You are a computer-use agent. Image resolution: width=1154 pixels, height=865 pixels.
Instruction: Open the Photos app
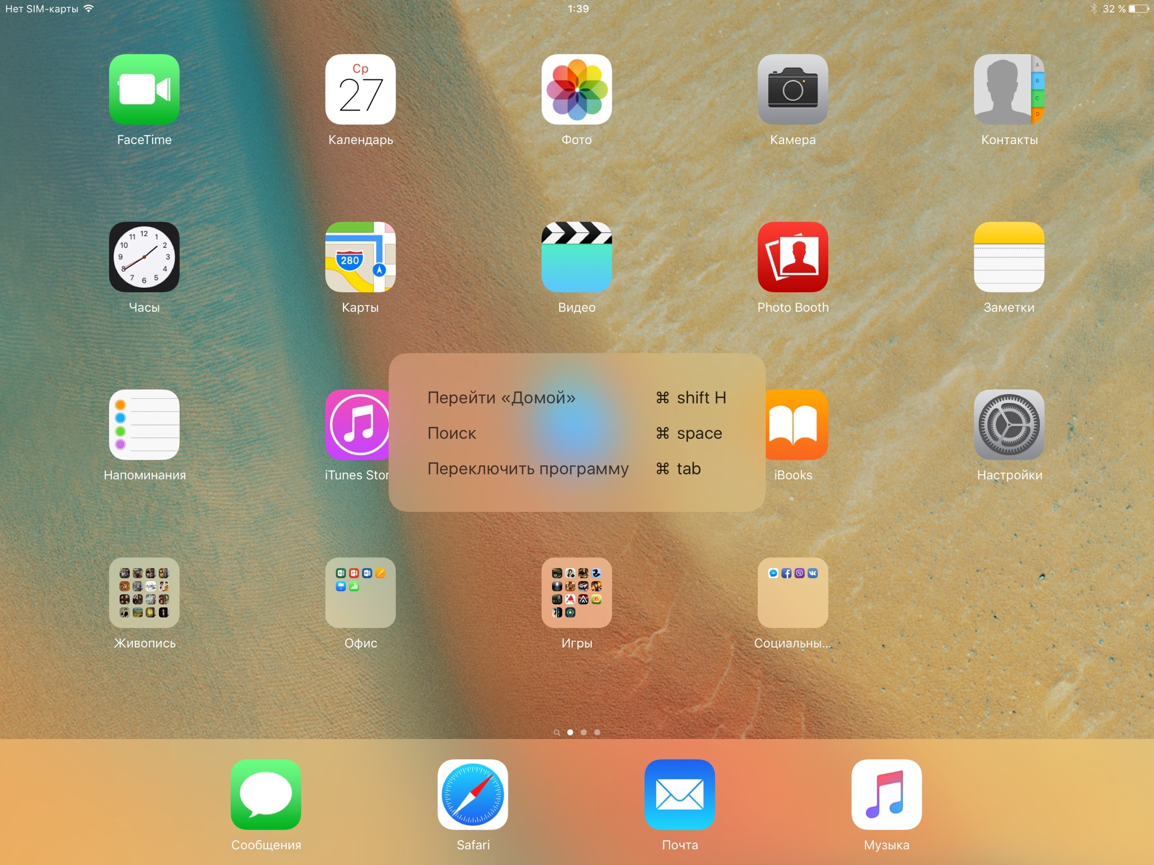point(577,89)
